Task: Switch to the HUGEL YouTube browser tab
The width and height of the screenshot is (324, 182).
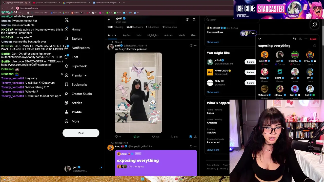Action: click(x=46, y=3)
